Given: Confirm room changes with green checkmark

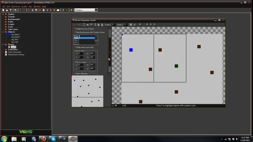Looking at the screenshot, I should [74, 24].
